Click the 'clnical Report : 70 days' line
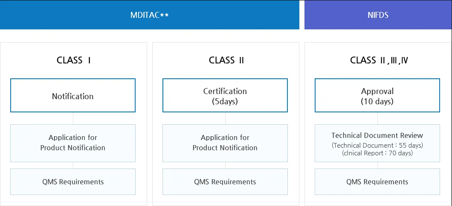 tap(377, 153)
